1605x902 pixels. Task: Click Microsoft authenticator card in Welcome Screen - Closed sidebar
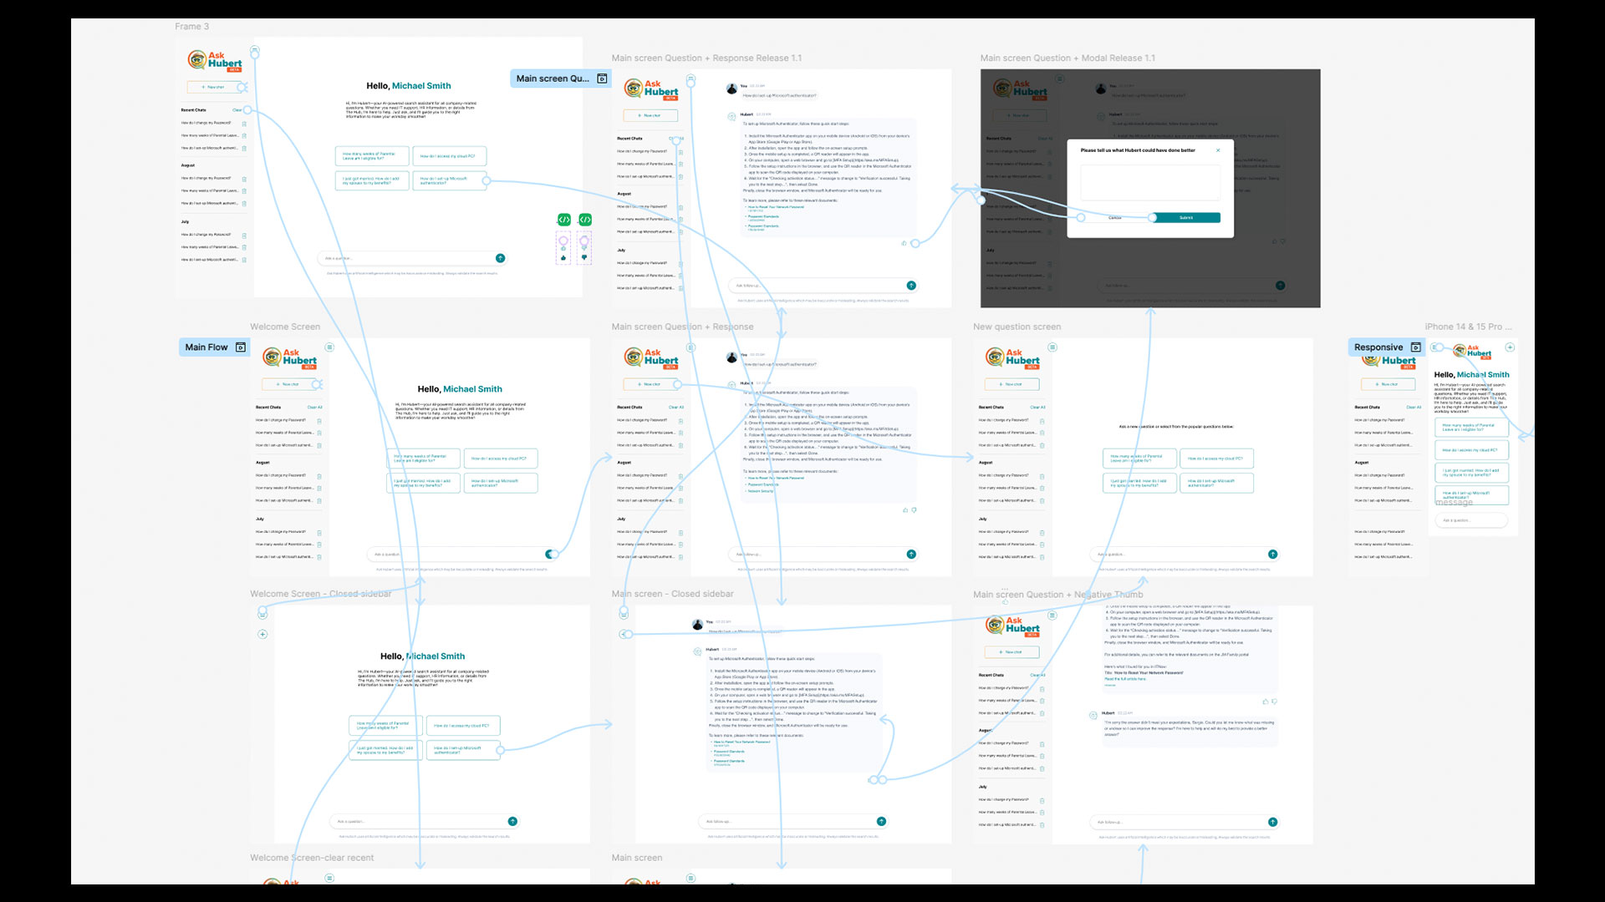click(463, 749)
